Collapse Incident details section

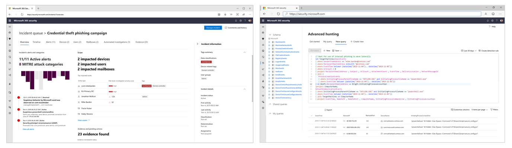[x=244, y=89]
